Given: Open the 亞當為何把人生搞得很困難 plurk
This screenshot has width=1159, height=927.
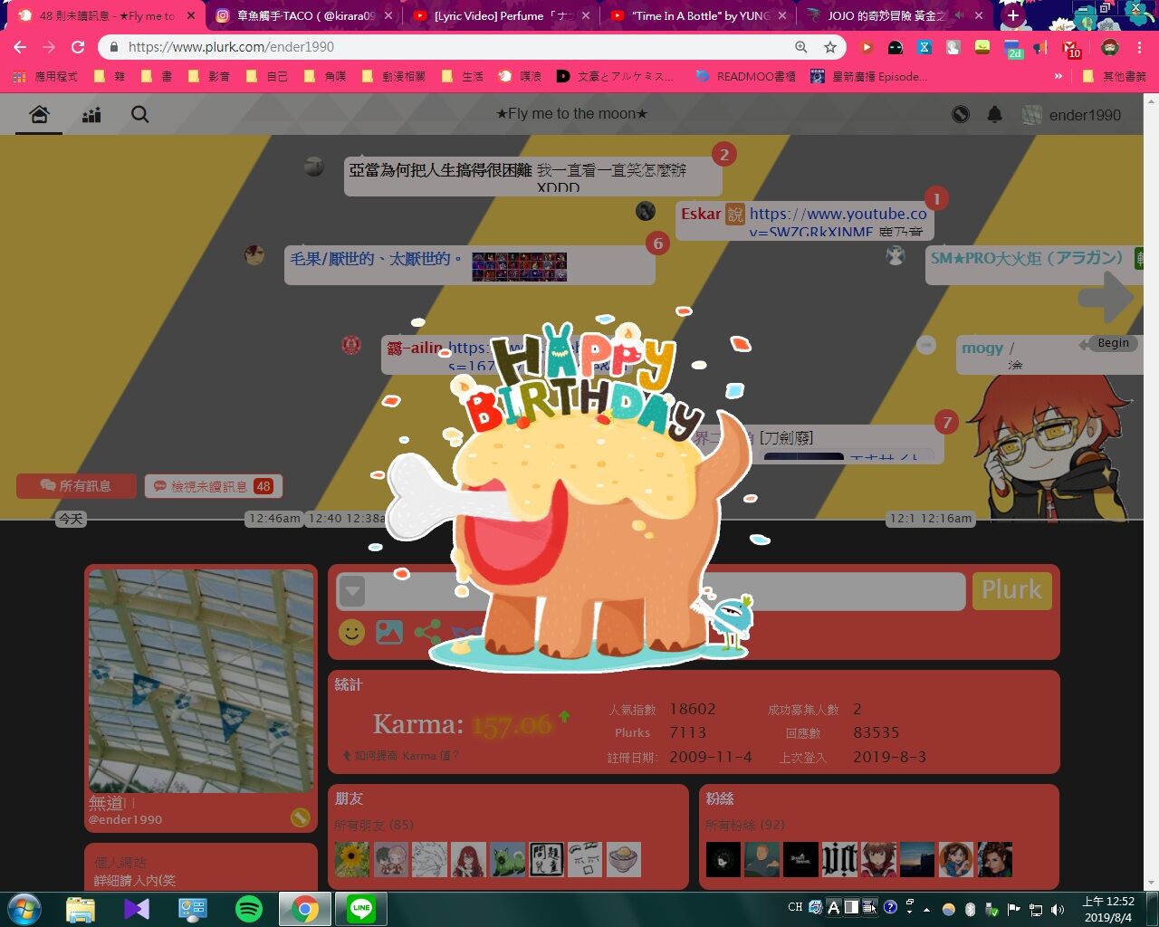Looking at the screenshot, I should (532, 176).
